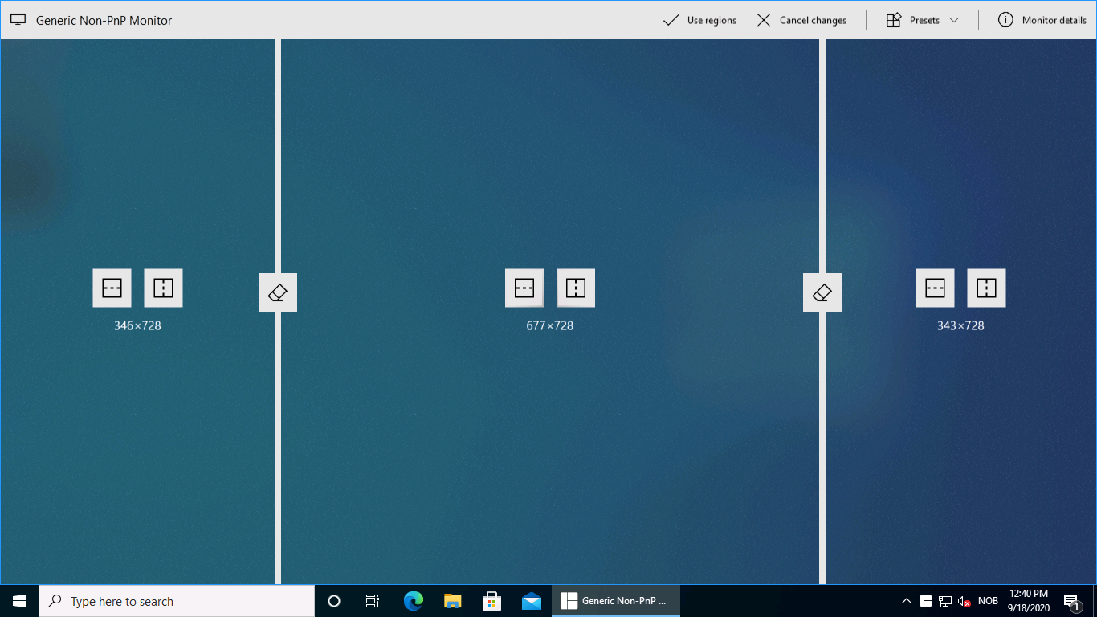Split the 343×728 region vertically
The height and width of the screenshot is (617, 1097).
click(x=986, y=287)
